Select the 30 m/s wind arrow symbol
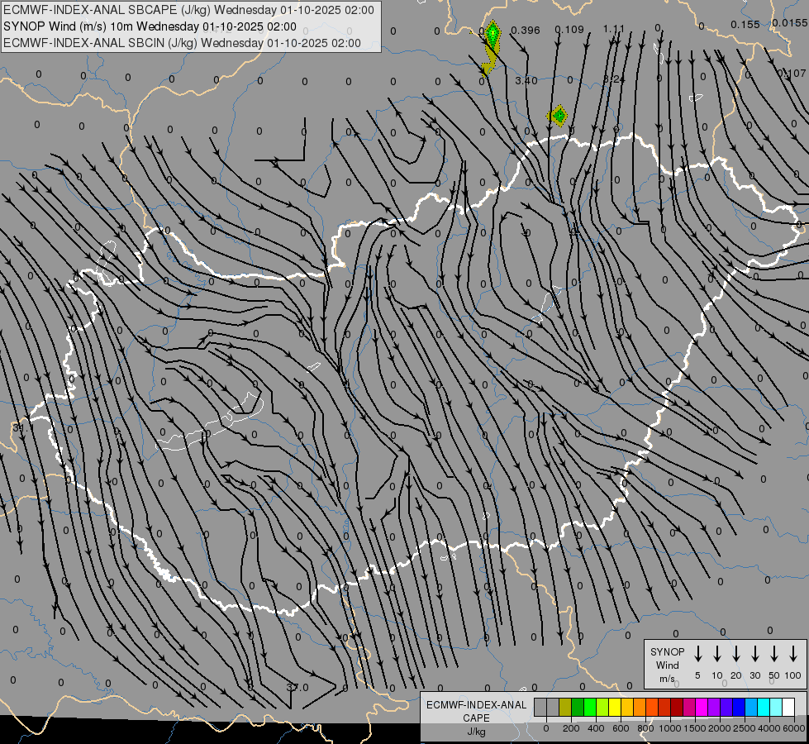Viewport: 809px width, 744px height. pos(755,653)
